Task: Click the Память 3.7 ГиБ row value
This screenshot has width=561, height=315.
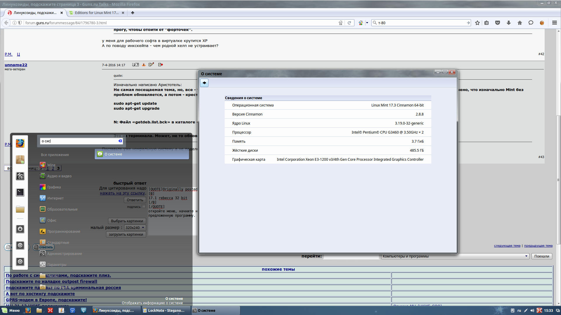Action: coord(418,141)
